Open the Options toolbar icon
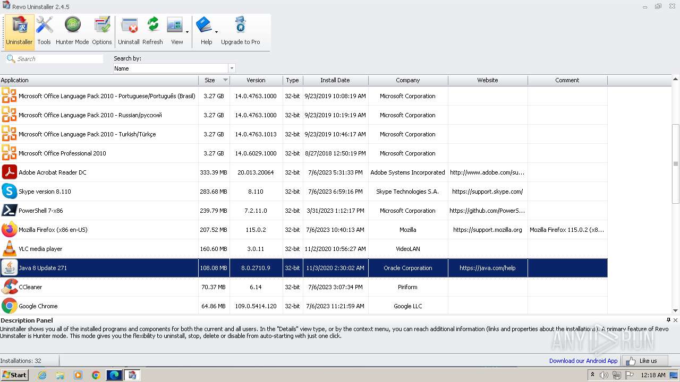This screenshot has width=680, height=382. (x=101, y=31)
